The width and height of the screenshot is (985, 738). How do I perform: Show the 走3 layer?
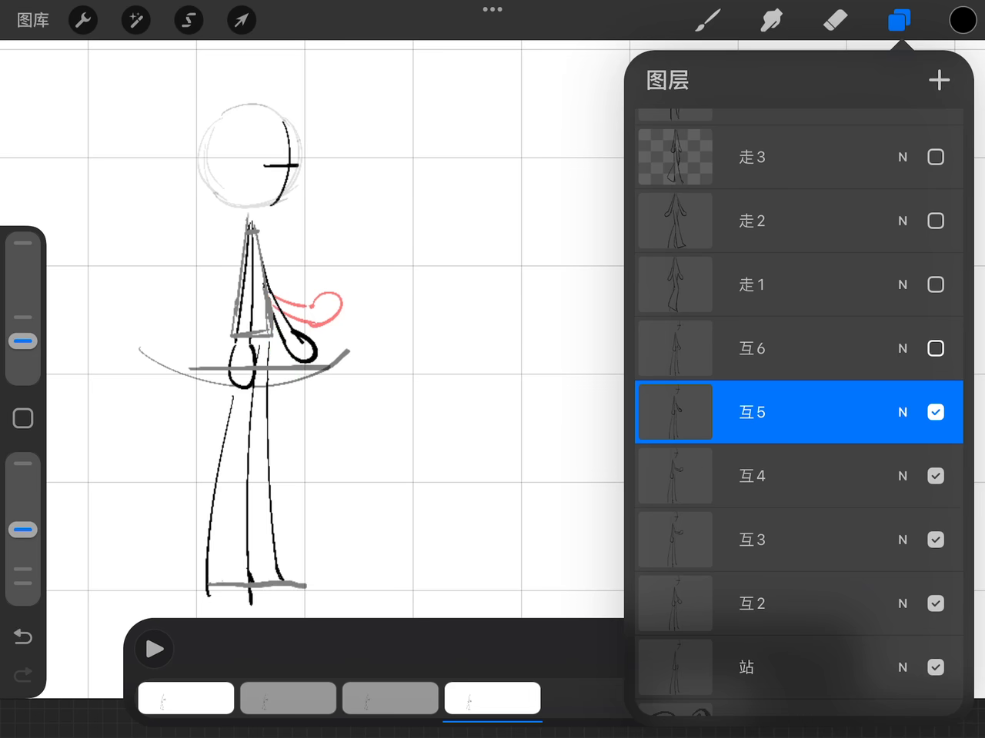click(936, 157)
